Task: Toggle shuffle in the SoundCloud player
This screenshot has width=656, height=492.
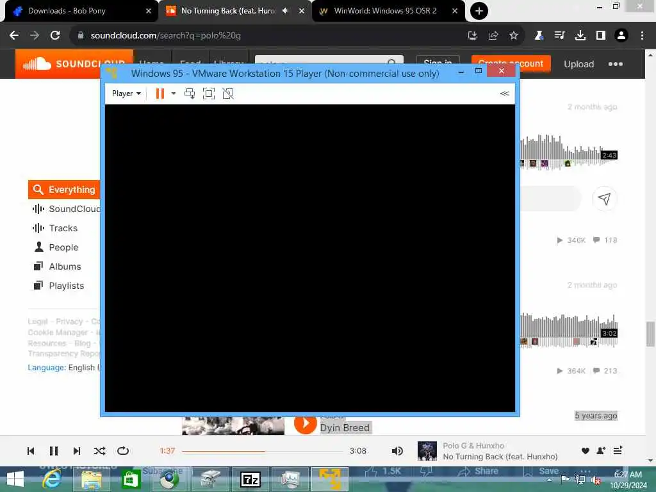Action: click(99, 450)
